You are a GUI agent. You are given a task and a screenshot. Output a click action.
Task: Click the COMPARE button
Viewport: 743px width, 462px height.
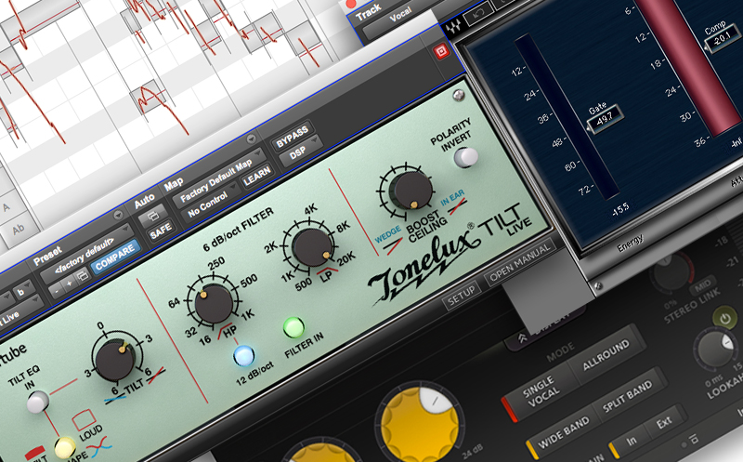(115, 257)
